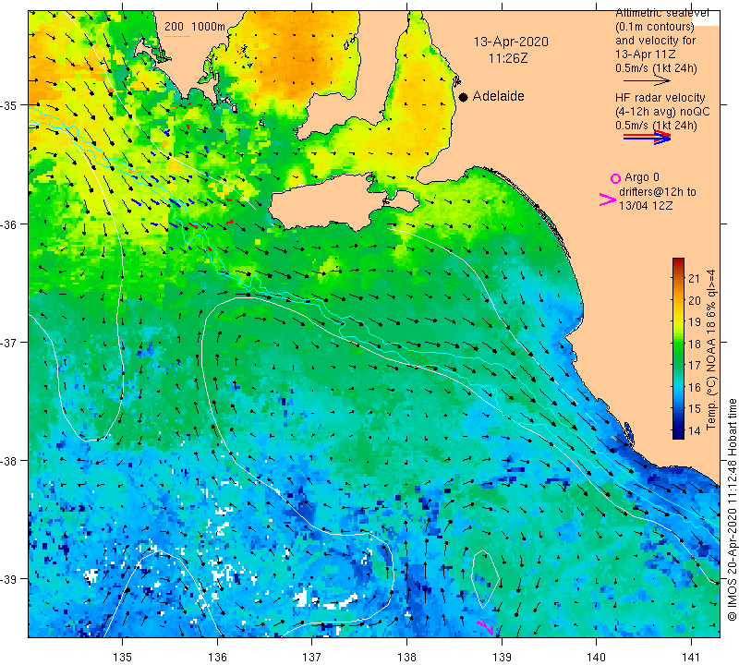Viewport: 739px width, 665px height.
Task: Click the longitude axis label 137
Action: (x=312, y=657)
